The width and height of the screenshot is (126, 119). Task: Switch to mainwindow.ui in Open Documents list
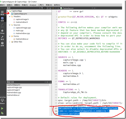tap(13, 95)
